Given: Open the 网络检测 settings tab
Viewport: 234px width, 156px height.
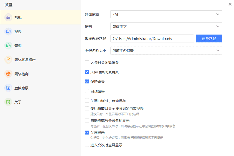Looking at the screenshot, I should pos(21,74).
